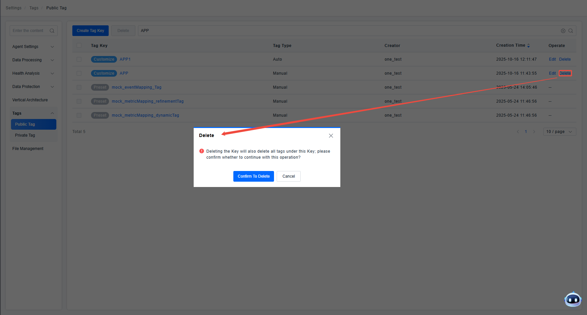Expand the Agent Settings menu
Screen dimensions: 587x315
click(x=33, y=47)
